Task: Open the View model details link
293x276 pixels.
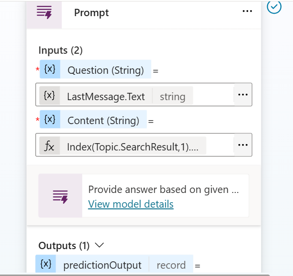Action: [x=131, y=204]
